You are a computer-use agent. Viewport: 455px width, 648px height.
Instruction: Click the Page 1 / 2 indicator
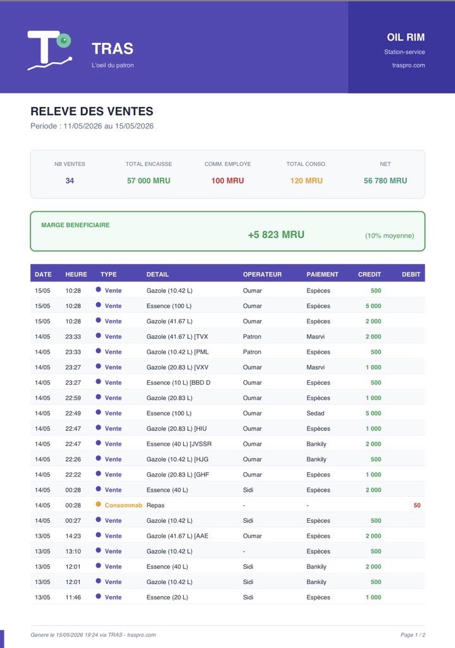pos(413,635)
